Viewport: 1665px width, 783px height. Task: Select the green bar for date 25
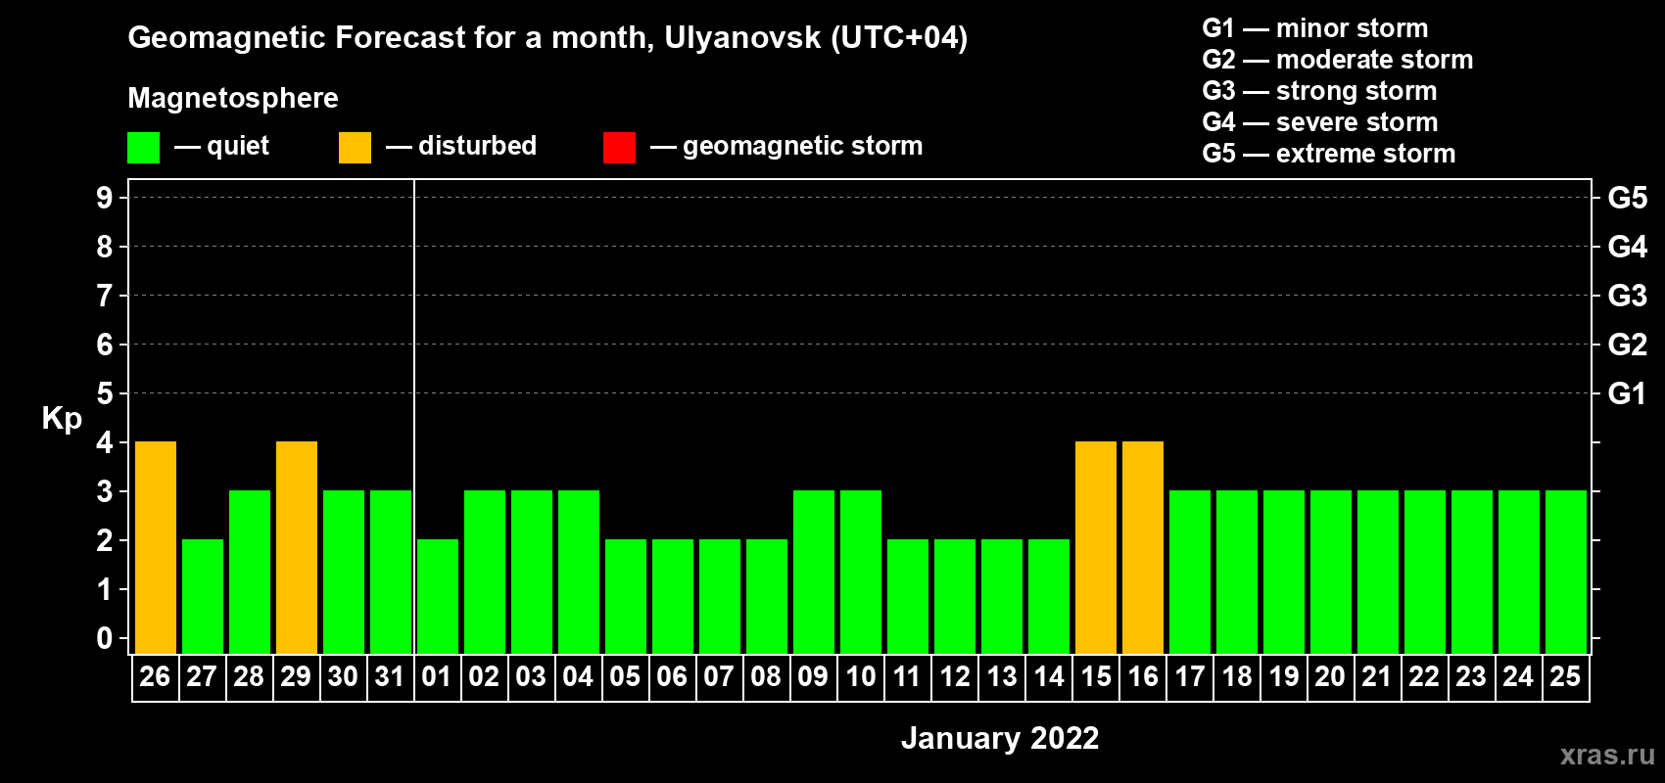pos(1566,572)
